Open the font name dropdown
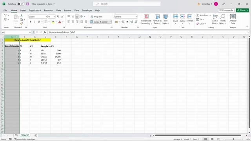 click(x=46, y=16)
